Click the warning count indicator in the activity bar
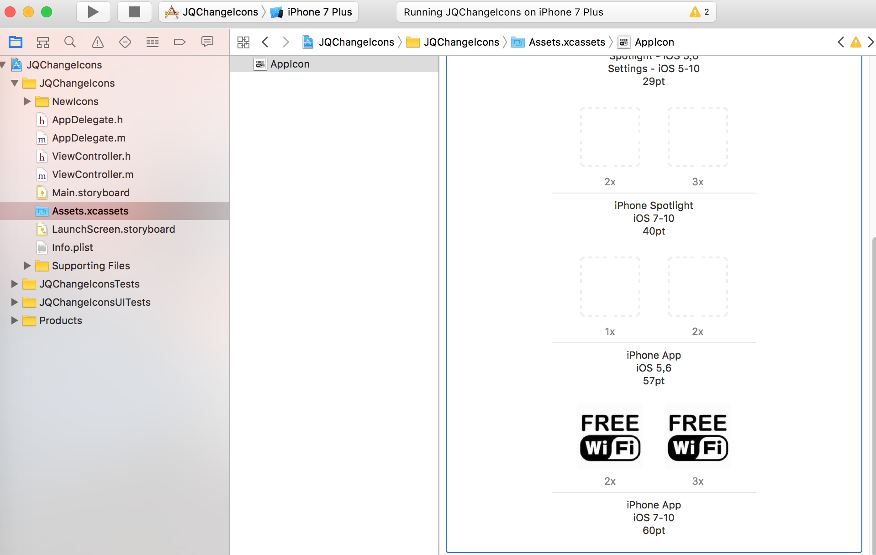This screenshot has width=876, height=555. click(700, 12)
